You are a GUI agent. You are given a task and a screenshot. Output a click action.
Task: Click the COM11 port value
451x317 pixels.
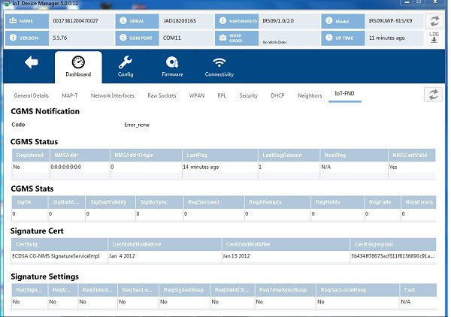pos(171,38)
